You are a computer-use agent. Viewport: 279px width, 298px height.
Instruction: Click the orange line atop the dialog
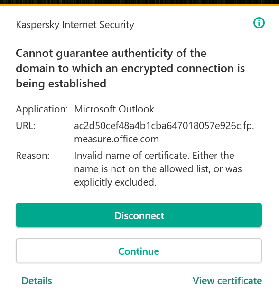[x=139, y=5]
